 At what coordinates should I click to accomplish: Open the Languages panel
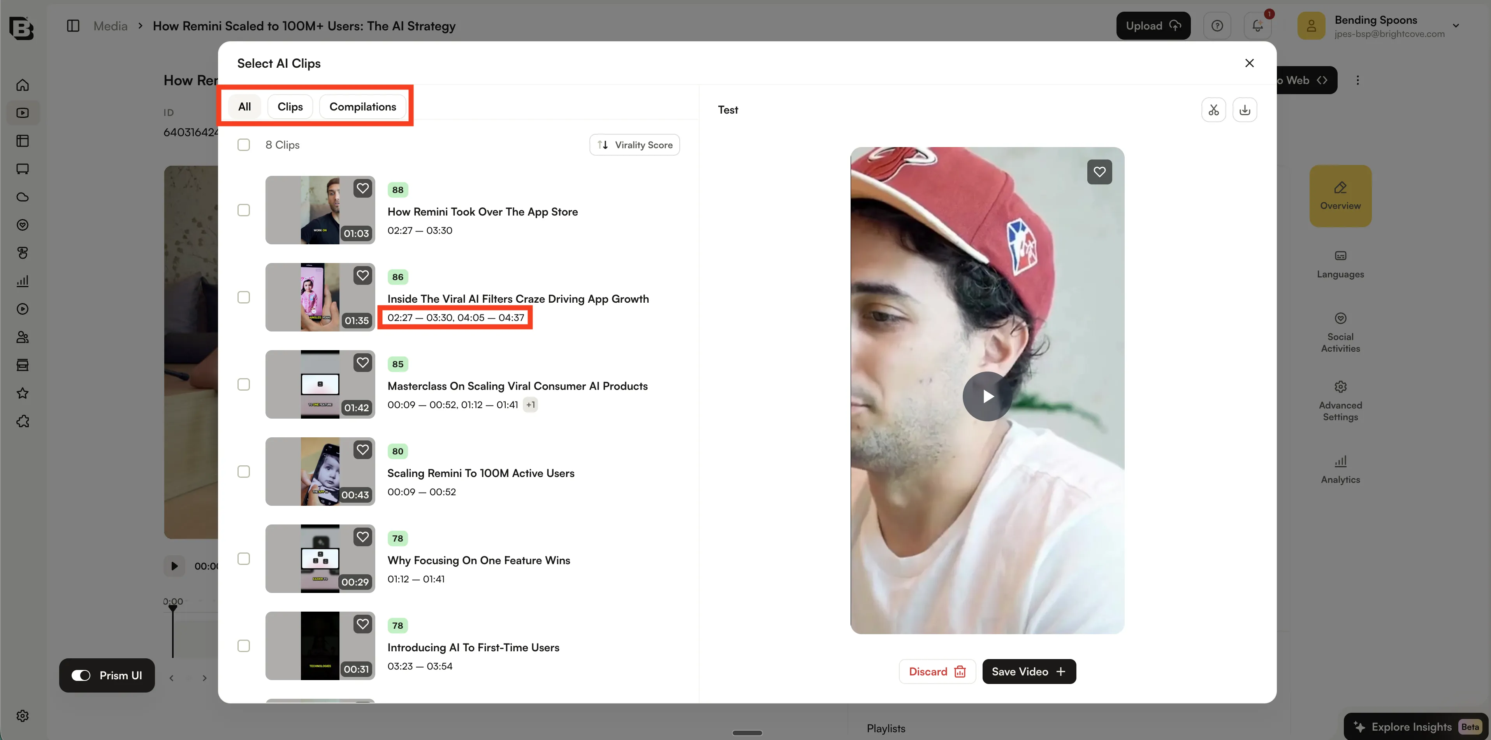pos(1340,265)
